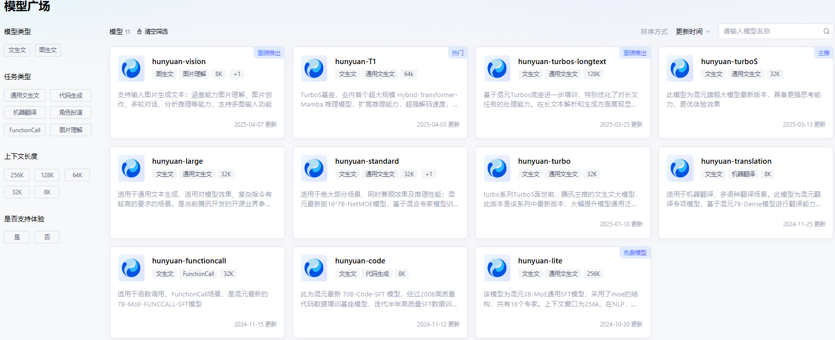This screenshot has height=340, width=835.
Task: Click the search magnifier icon
Action: point(826,32)
